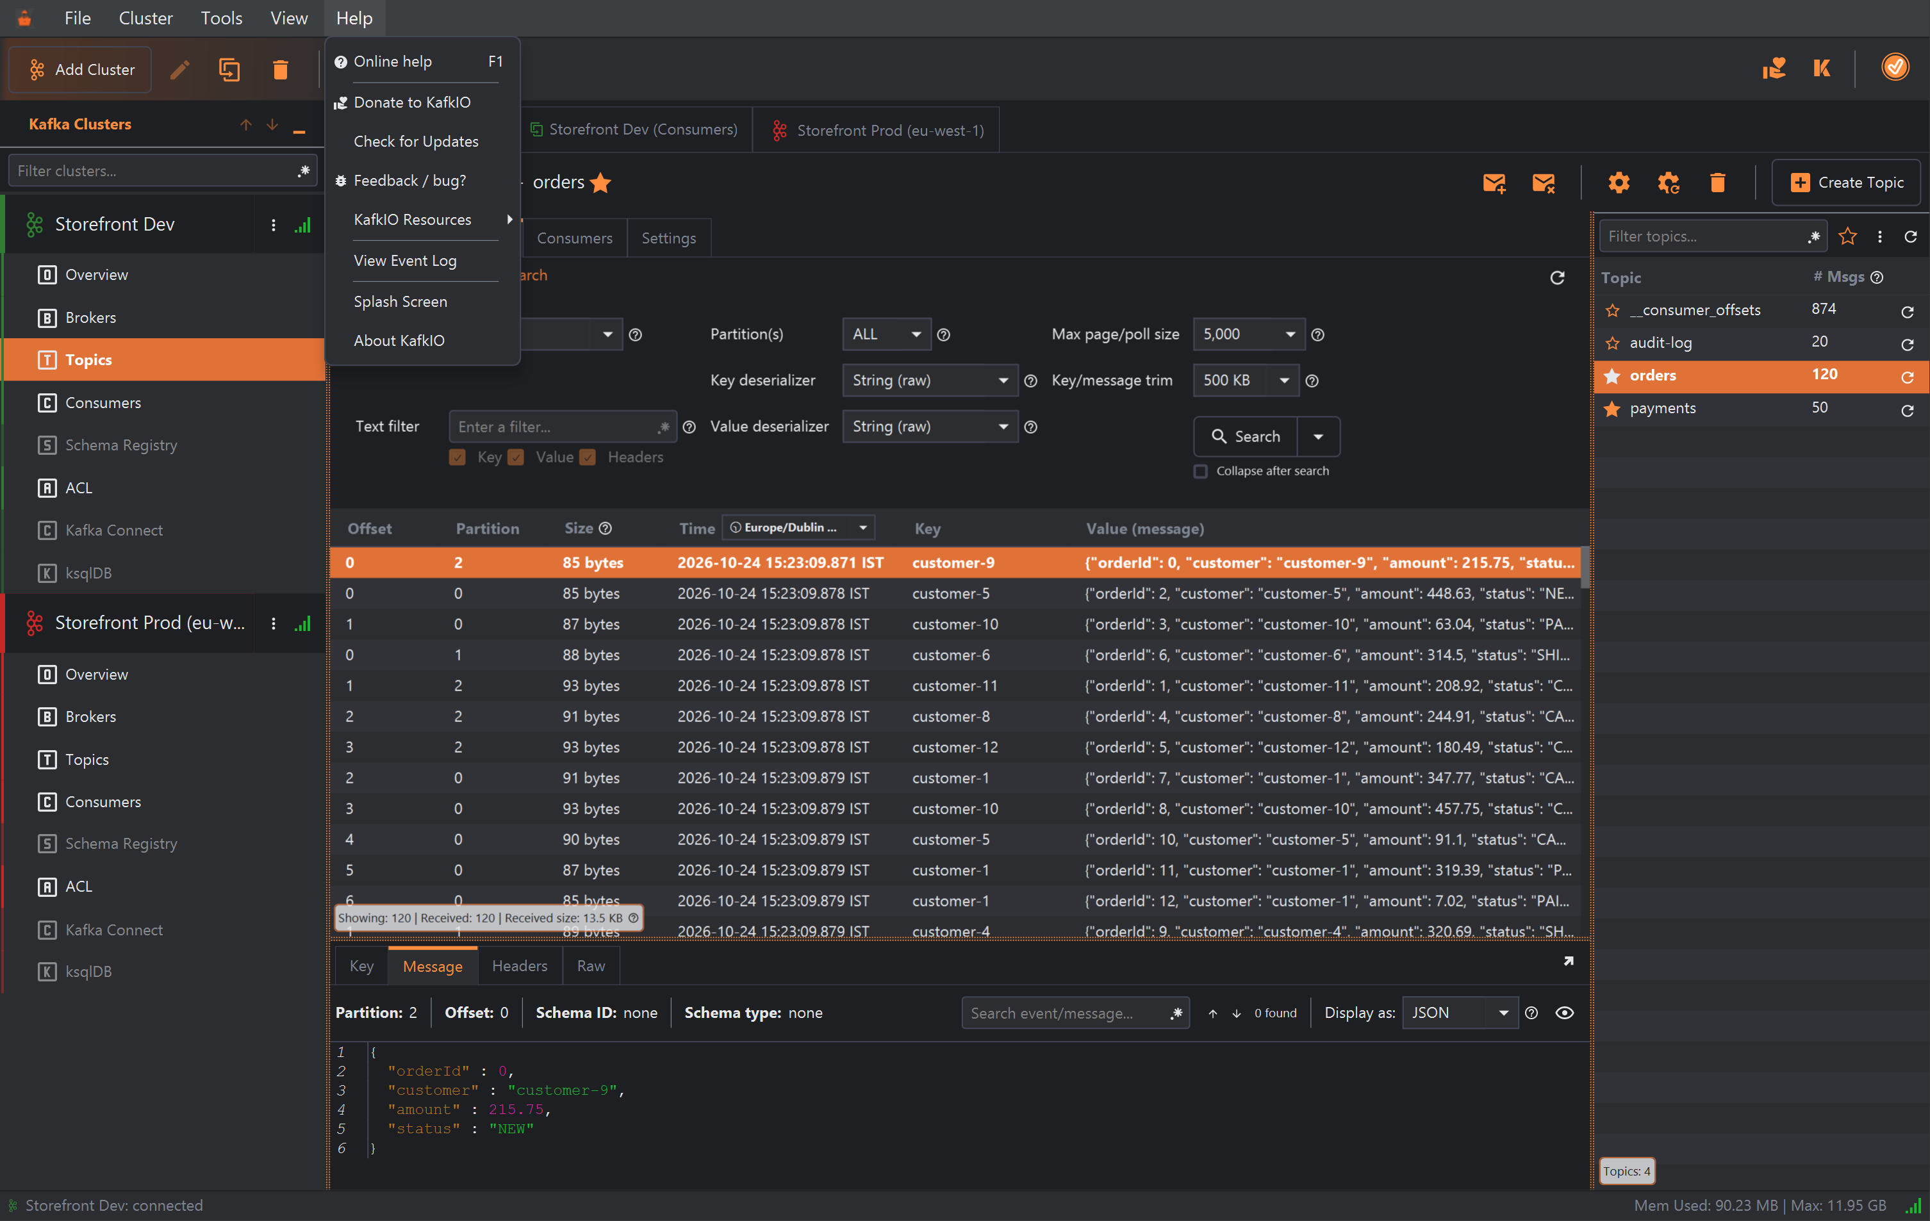Viewport: 1930px width, 1221px height.
Task: Click the Create Topic button
Action: [x=1847, y=183]
